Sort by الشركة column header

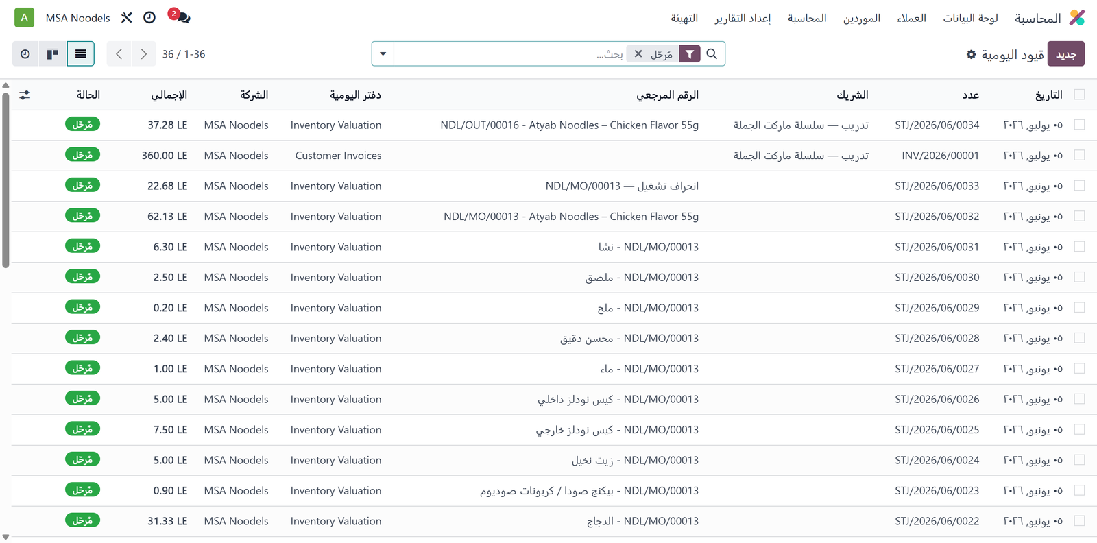coord(254,95)
